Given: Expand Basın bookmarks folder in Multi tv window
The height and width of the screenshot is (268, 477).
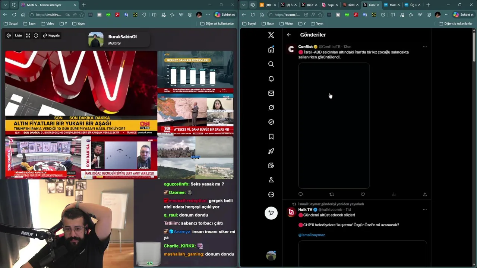Looking at the screenshot, I should [29, 23].
